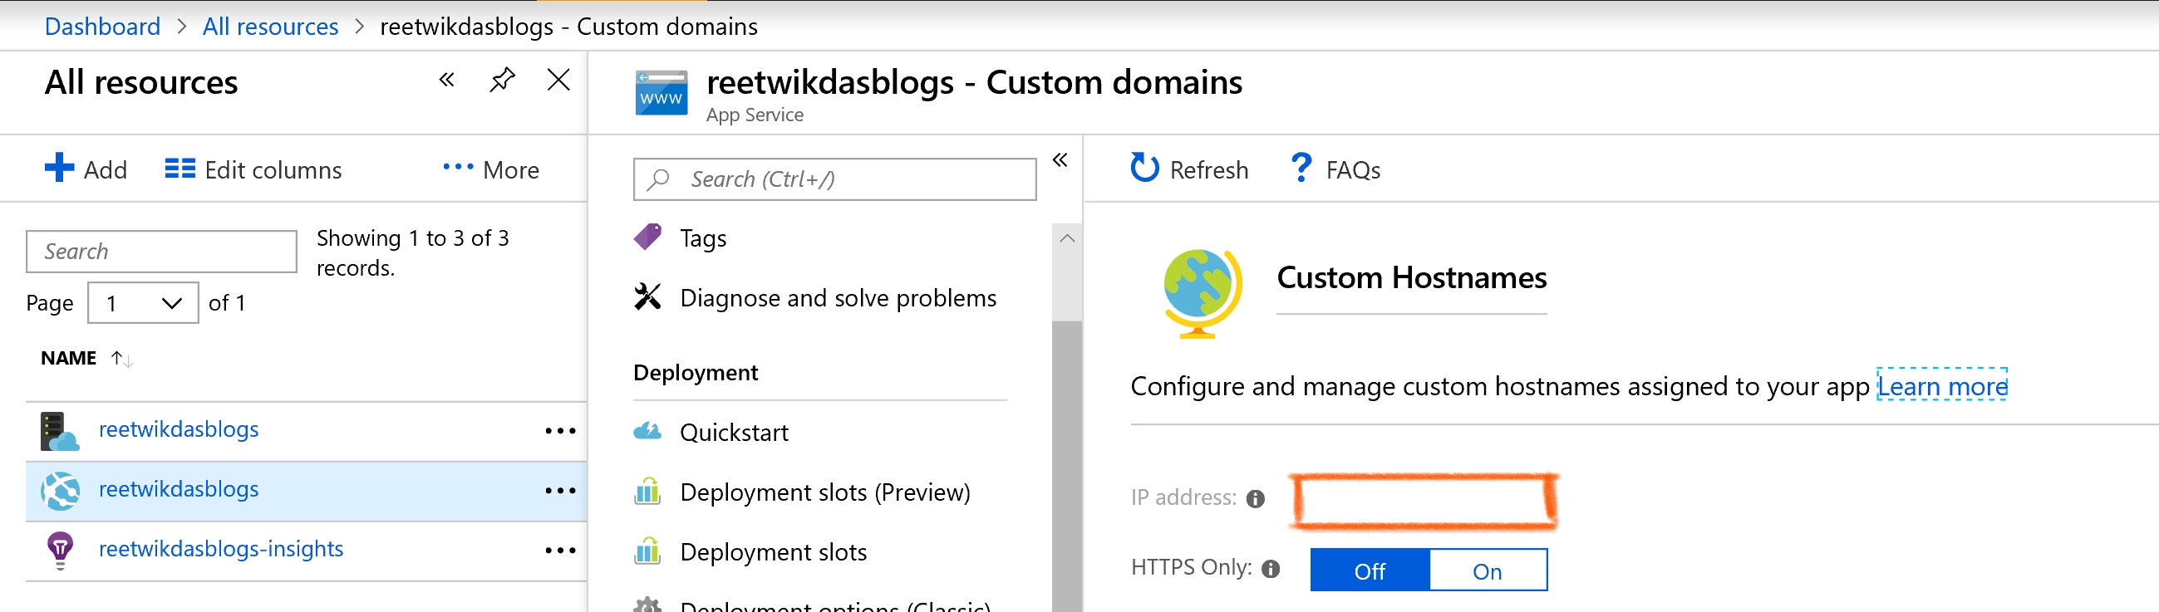
Task: Open Deployment slots (Preview)
Action: pyautogui.click(x=824, y=492)
